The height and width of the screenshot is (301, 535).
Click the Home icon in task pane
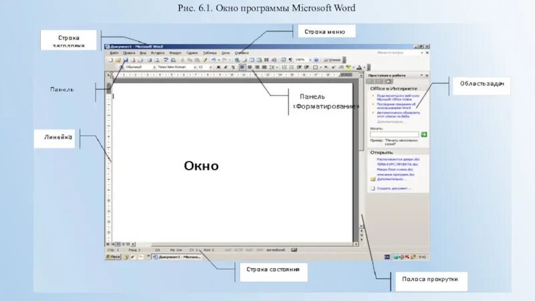tap(389, 81)
